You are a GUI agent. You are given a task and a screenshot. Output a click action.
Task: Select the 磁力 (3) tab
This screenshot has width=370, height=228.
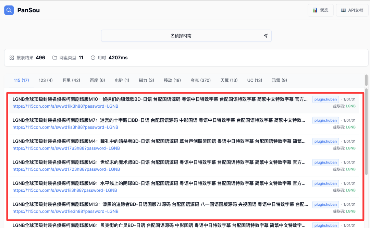[x=146, y=80]
